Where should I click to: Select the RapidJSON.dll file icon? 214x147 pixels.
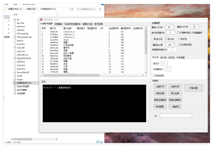click(15, 58)
